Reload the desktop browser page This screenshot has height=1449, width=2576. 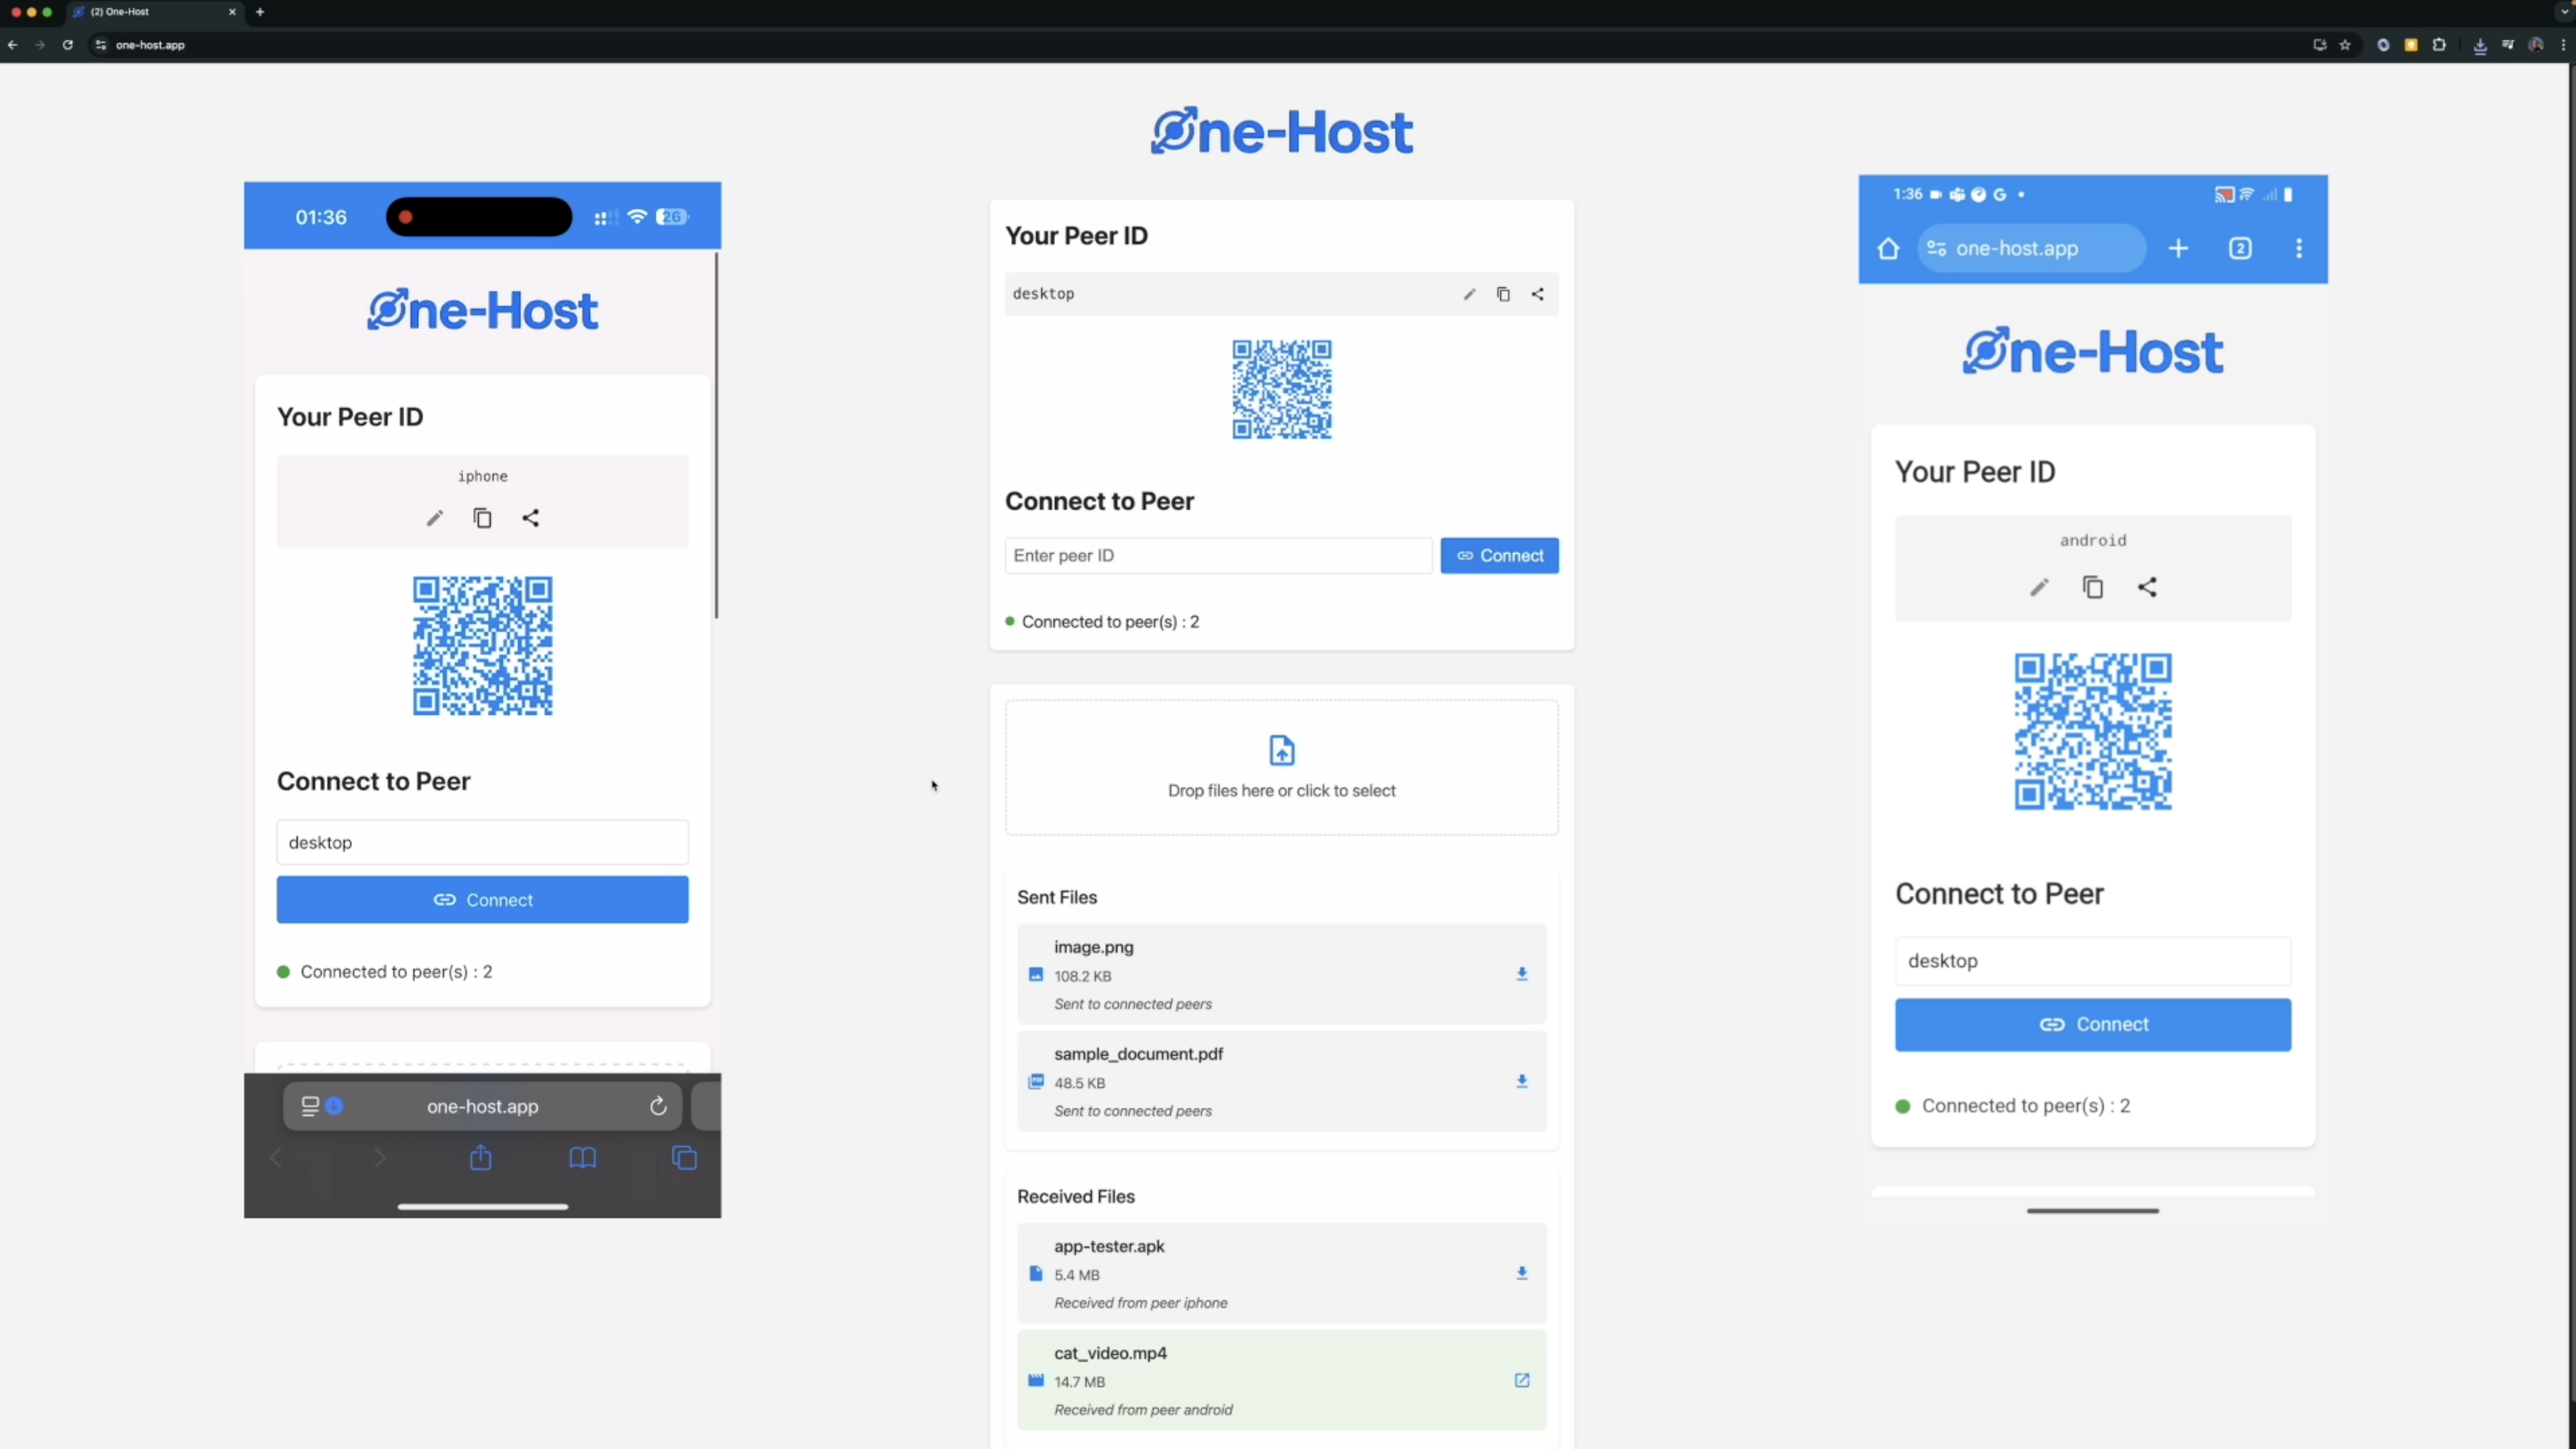pos(68,45)
